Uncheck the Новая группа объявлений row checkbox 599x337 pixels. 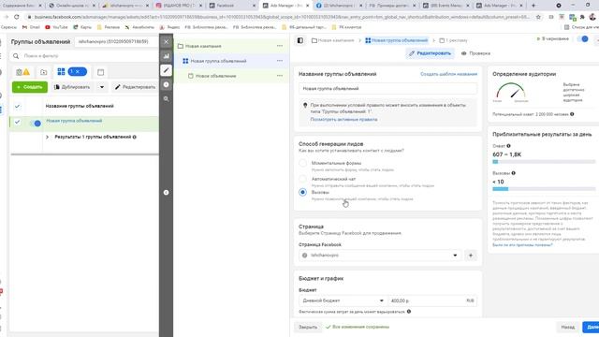coord(17,122)
